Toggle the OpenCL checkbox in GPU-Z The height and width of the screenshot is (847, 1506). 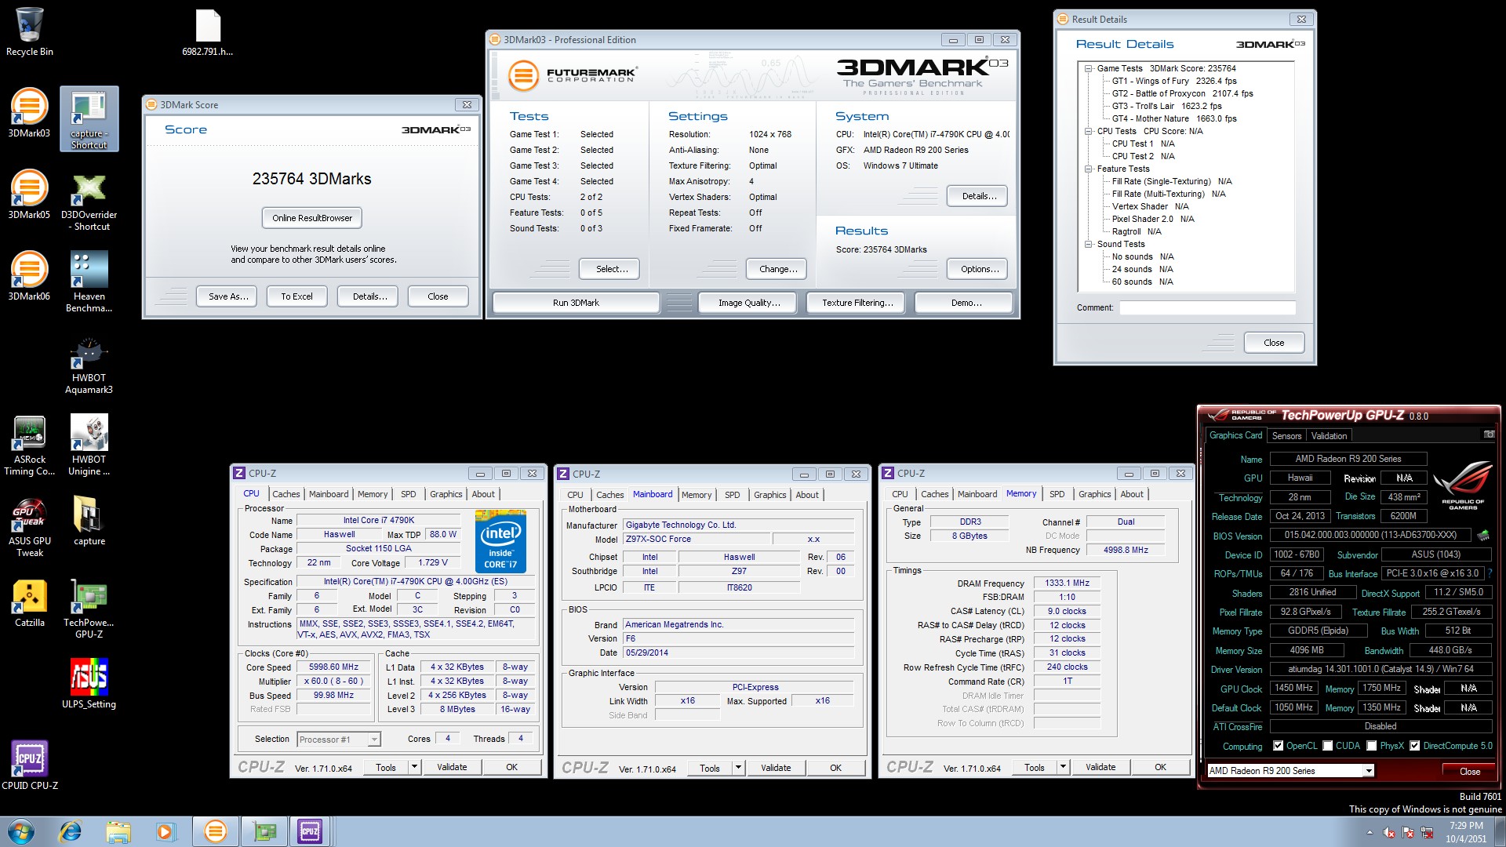1278,746
